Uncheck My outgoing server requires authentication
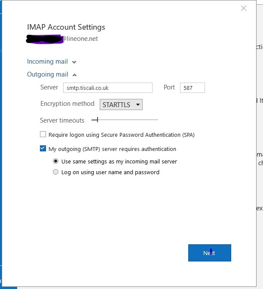263x289 pixels. [43, 149]
